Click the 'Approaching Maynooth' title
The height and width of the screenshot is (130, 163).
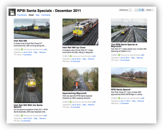point(75,93)
